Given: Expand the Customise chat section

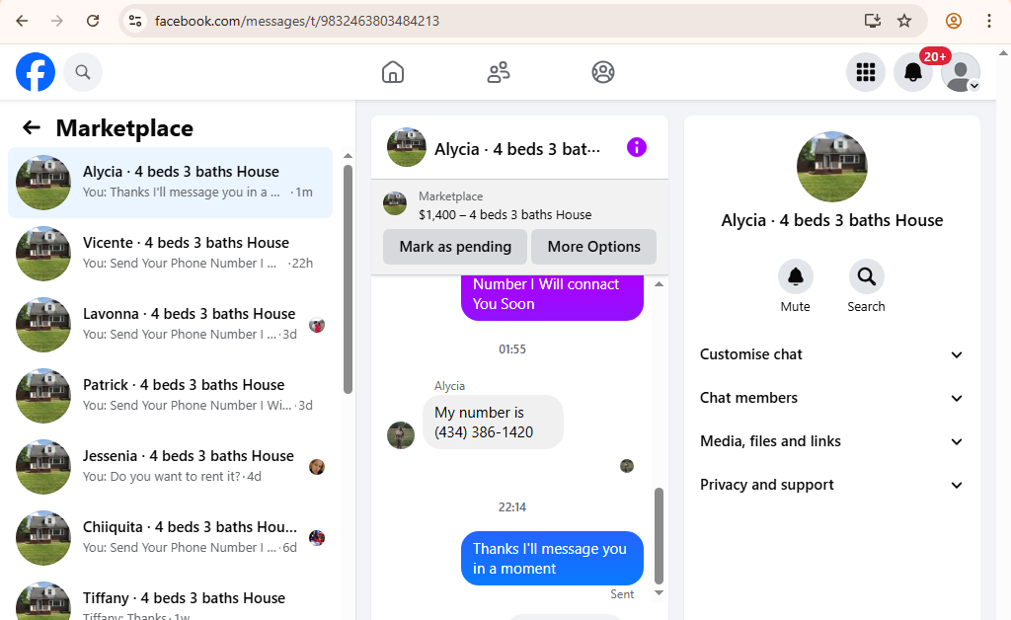Looking at the screenshot, I should [831, 354].
